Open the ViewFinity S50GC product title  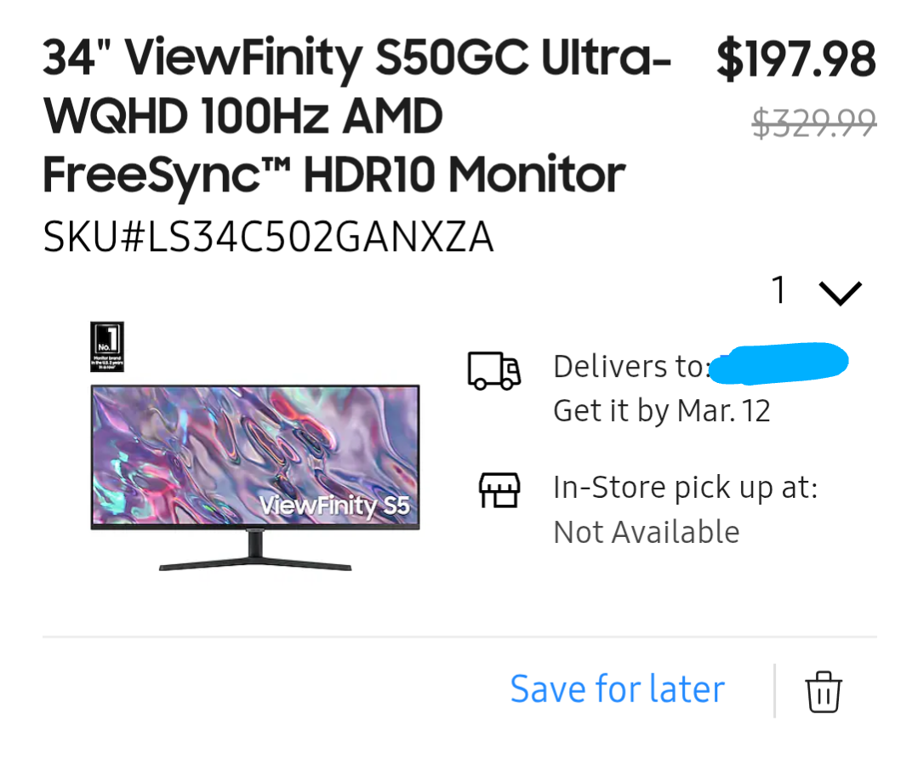click(357, 116)
